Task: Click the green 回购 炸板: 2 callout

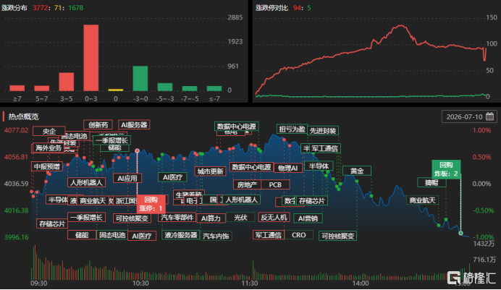Action: coord(447,169)
